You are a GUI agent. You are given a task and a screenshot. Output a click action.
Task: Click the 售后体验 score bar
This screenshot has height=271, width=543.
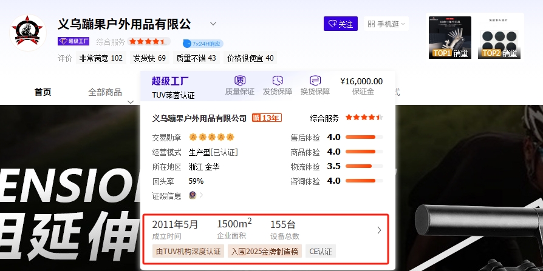coord(364,137)
